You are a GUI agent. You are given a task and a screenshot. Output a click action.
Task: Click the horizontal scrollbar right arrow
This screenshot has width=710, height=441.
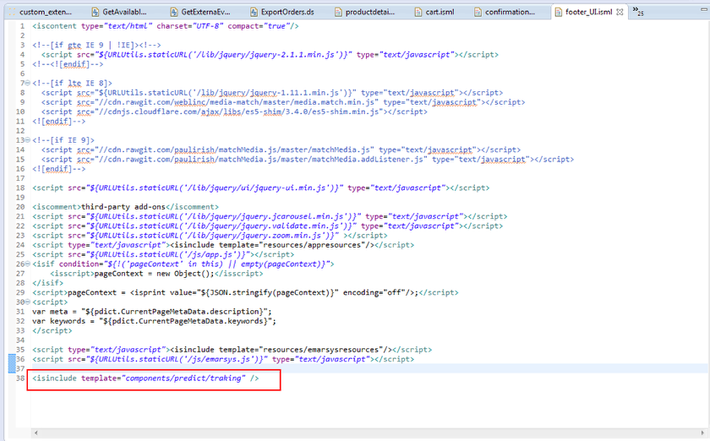702,433
